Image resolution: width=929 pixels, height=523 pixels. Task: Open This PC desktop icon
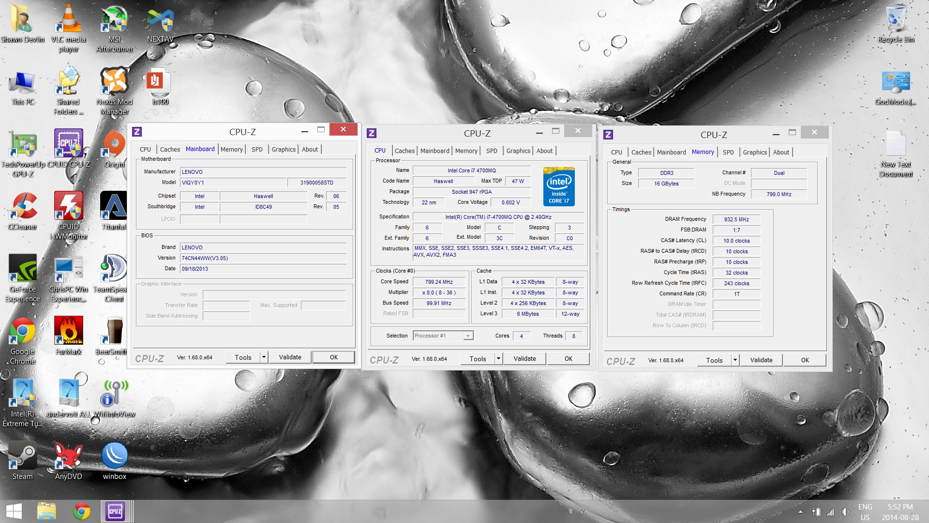point(23,87)
